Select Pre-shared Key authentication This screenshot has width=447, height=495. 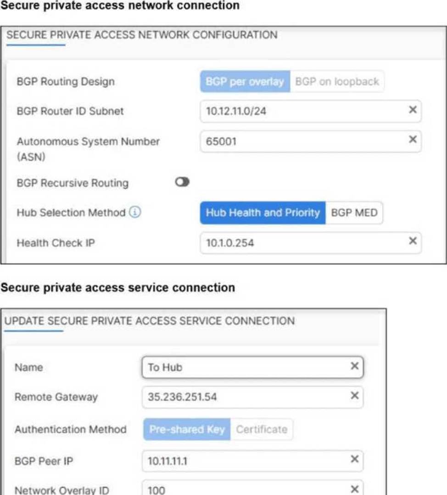(x=187, y=429)
